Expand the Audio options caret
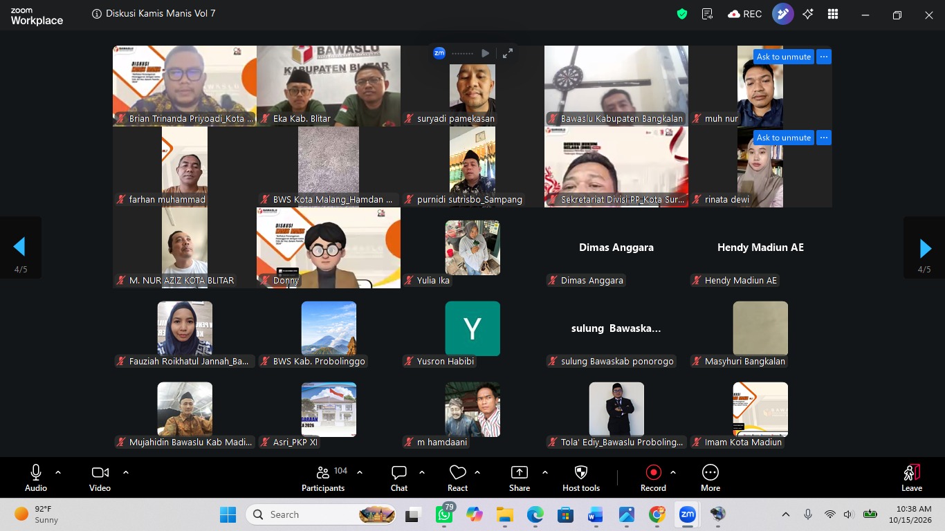The height and width of the screenshot is (531, 945). (x=58, y=472)
